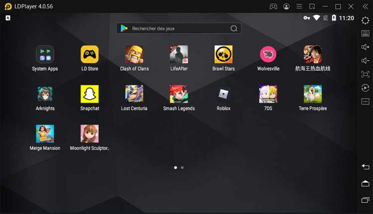Open Smash Legends
The width and height of the screenshot is (373, 214).
(x=179, y=94)
